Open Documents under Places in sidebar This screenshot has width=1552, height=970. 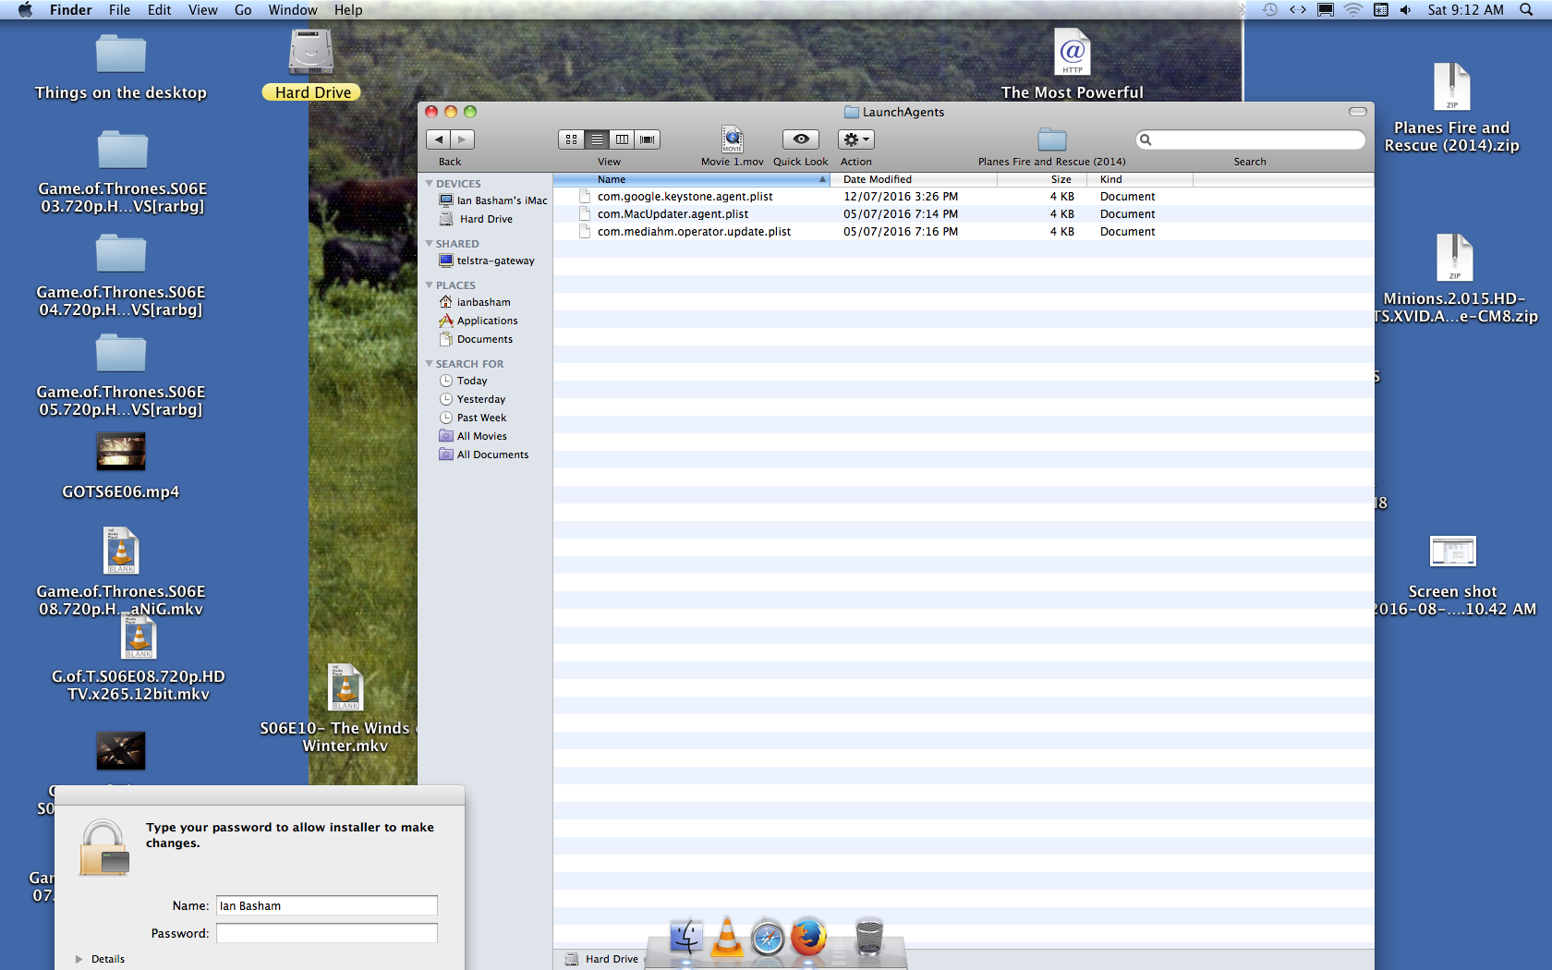[476, 339]
